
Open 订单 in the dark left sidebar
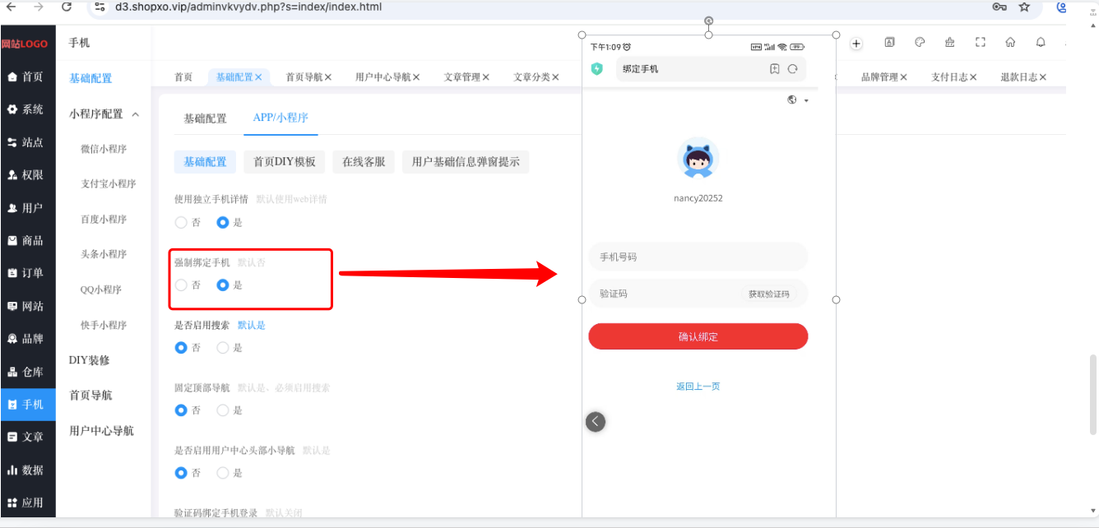click(28, 273)
